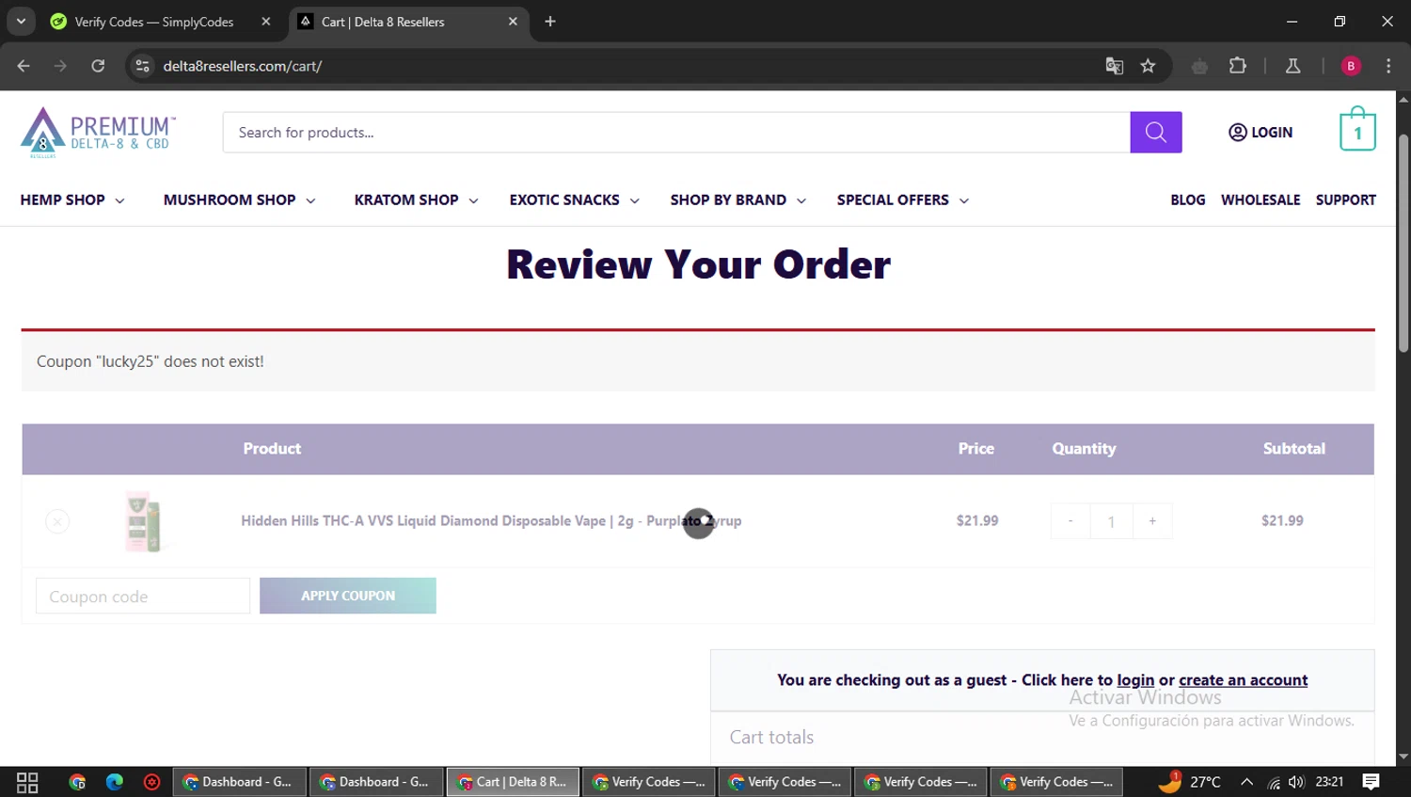Click the grayed-out cast icon in the toolbar
Image resolution: width=1411 pixels, height=797 pixels.
(x=1199, y=66)
